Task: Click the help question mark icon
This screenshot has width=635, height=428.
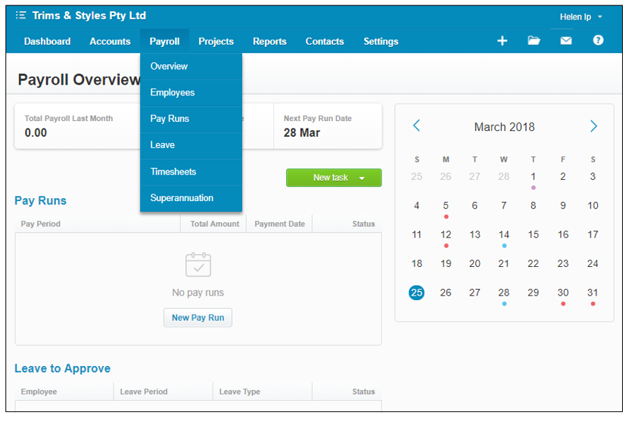Action: click(x=598, y=40)
